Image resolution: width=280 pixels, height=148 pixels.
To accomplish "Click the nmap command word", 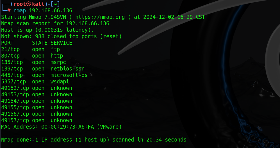I will pyautogui.click(x=20, y=11).
